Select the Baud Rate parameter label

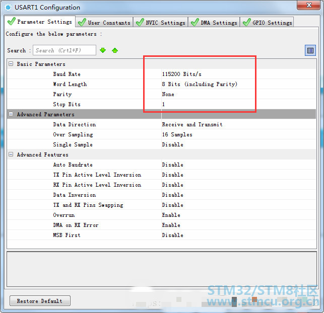tap(67, 74)
